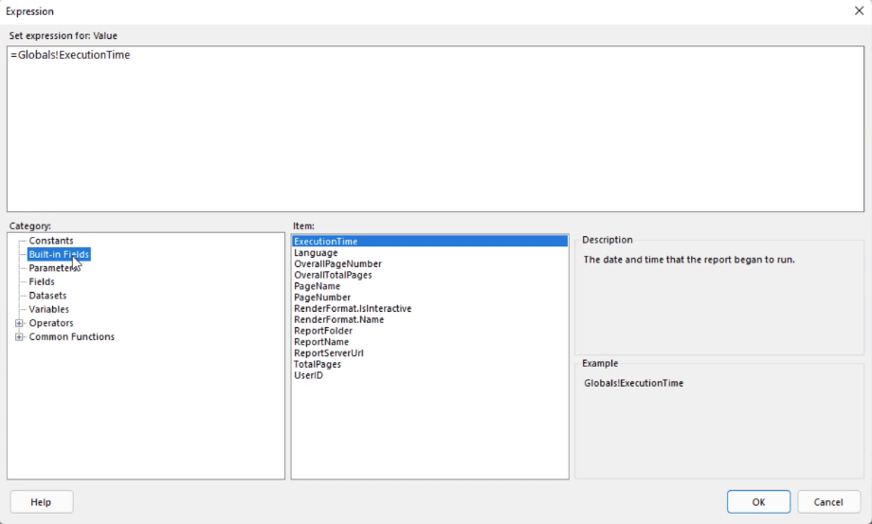
Task: Select Fields in the Category tree
Action: click(x=42, y=281)
